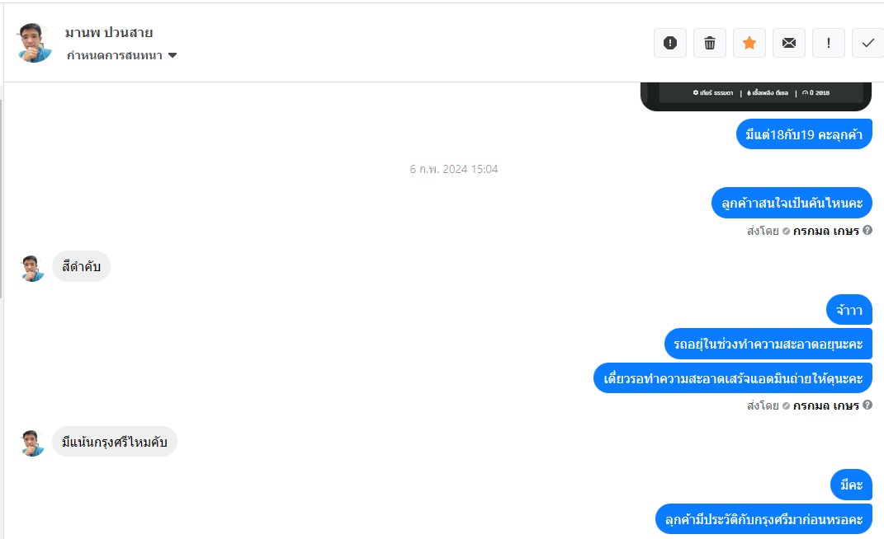This screenshot has width=884, height=539.
Task: Click sender avatar next to สีดำคับ message
Action: [33, 268]
